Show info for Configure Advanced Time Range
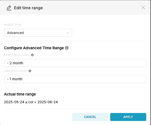Screen dimensions: 151x125 tap(67, 48)
